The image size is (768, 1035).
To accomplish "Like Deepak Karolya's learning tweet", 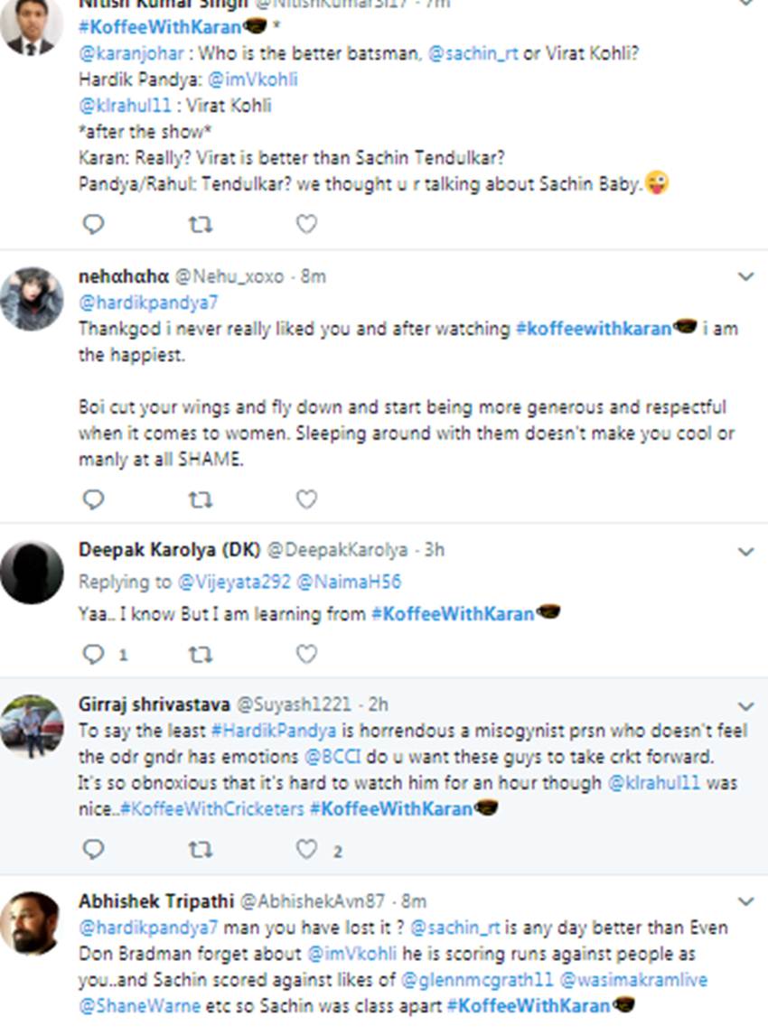I will coord(307,653).
